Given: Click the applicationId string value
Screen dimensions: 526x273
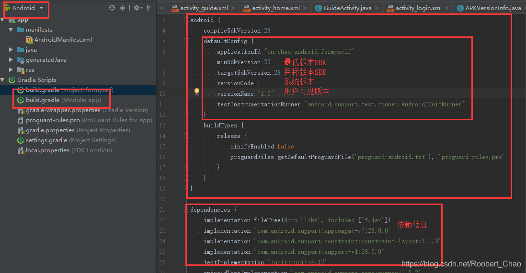Looking at the screenshot, I should click(x=309, y=52).
